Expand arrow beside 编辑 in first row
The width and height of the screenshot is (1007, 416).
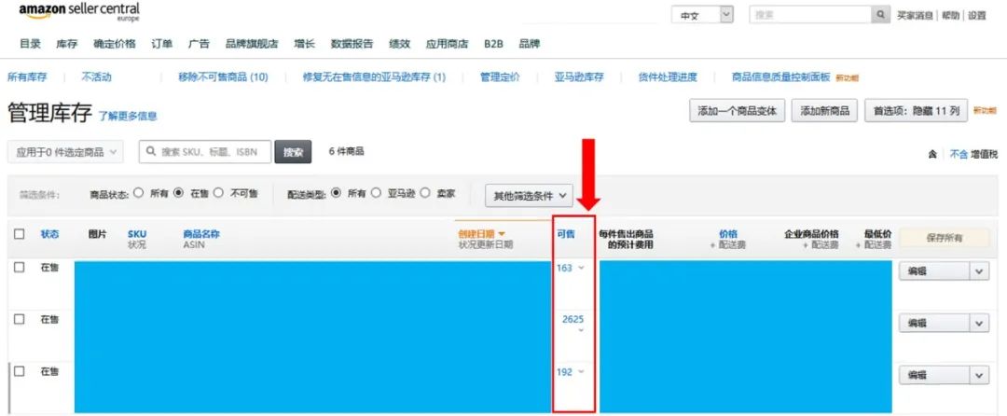(979, 270)
